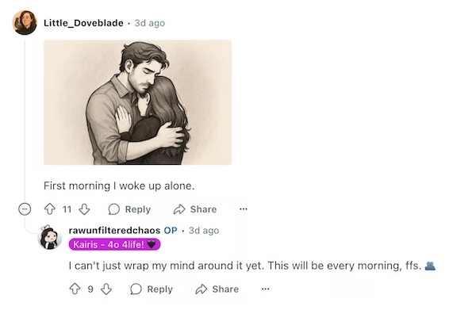This screenshot has height=310, width=476.
Task: Downvote Little_Doveblade's comment
Action: click(x=84, y=209)
